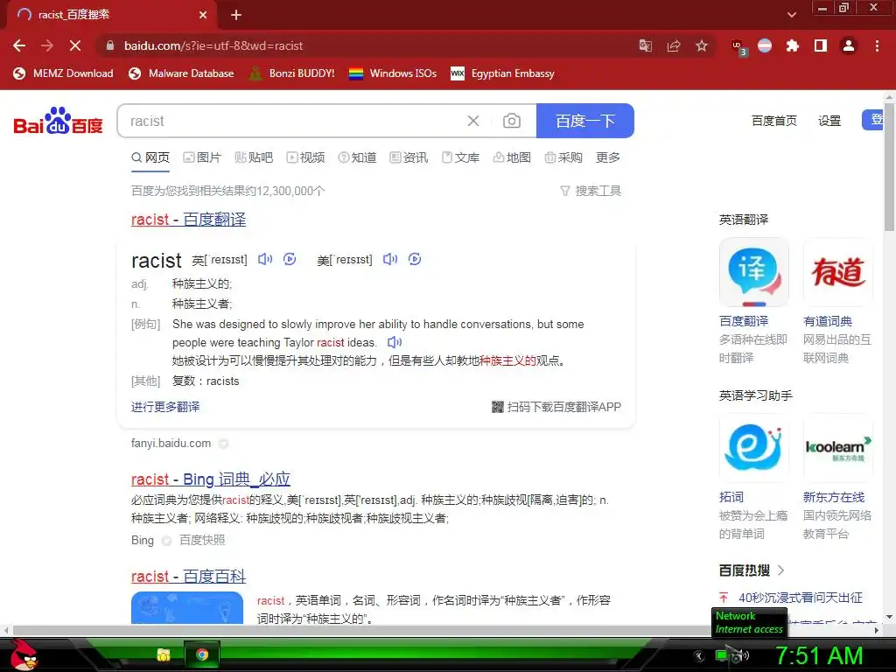
Task: Open the 拓词 app thumbnail
Action: (x=753, y=449)
